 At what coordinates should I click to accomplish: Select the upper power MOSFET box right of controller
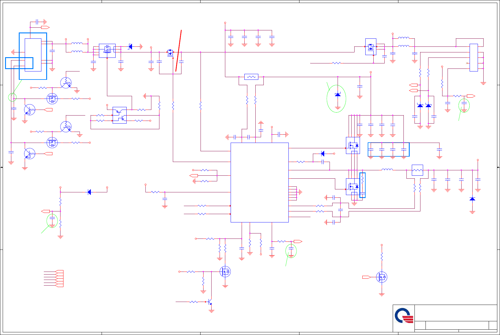click(x=353, y=145)
